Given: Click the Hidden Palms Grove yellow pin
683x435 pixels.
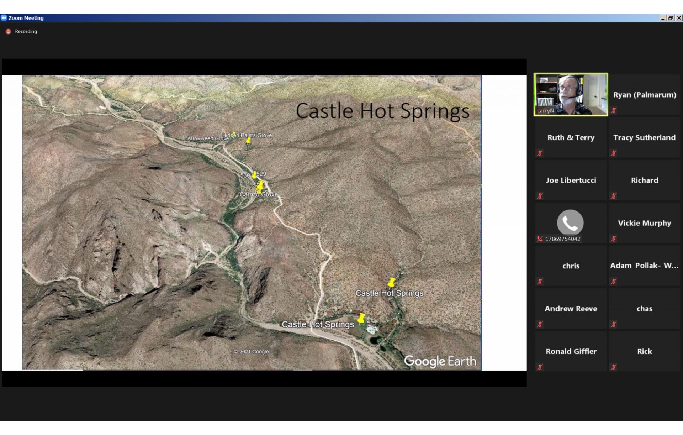Looking at the screenshot, I should 249,141.
